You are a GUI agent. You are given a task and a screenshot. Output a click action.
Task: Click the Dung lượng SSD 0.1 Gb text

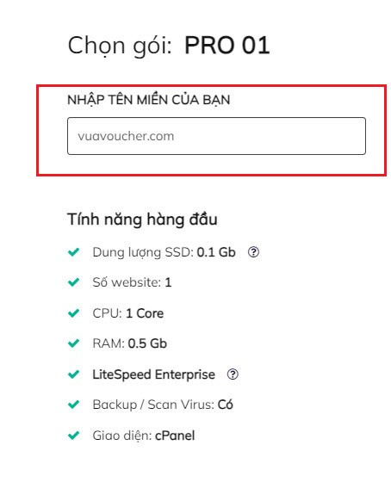click(164, 252)
